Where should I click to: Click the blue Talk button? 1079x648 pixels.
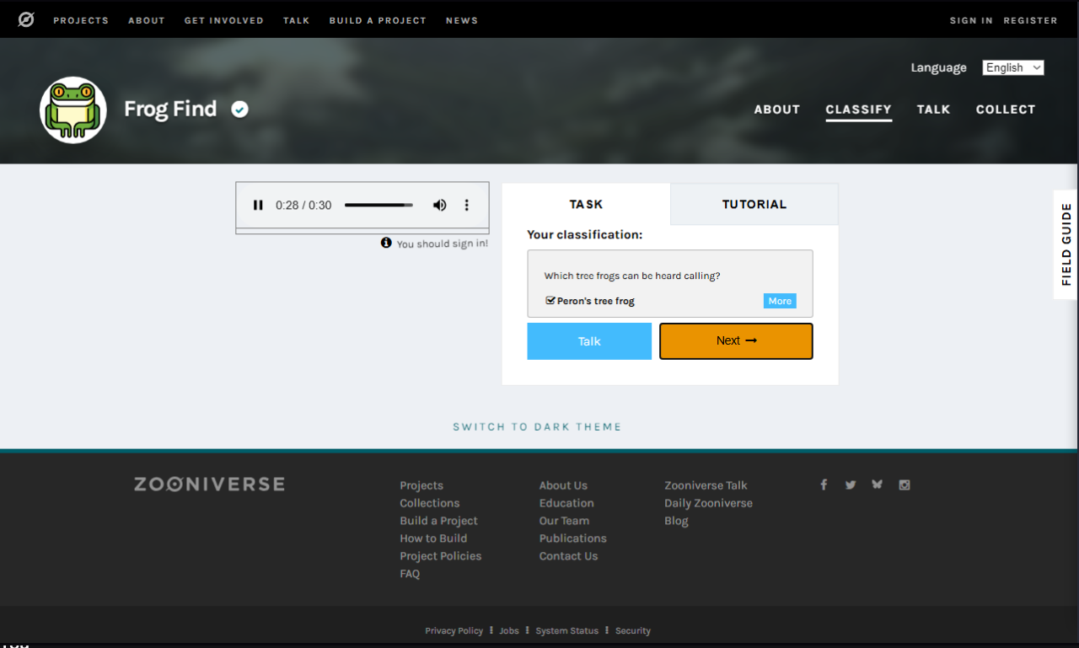[589, 341]
